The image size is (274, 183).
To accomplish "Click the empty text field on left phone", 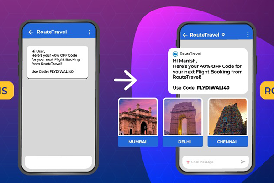I will pyautogui.click(x=58, y=162).
